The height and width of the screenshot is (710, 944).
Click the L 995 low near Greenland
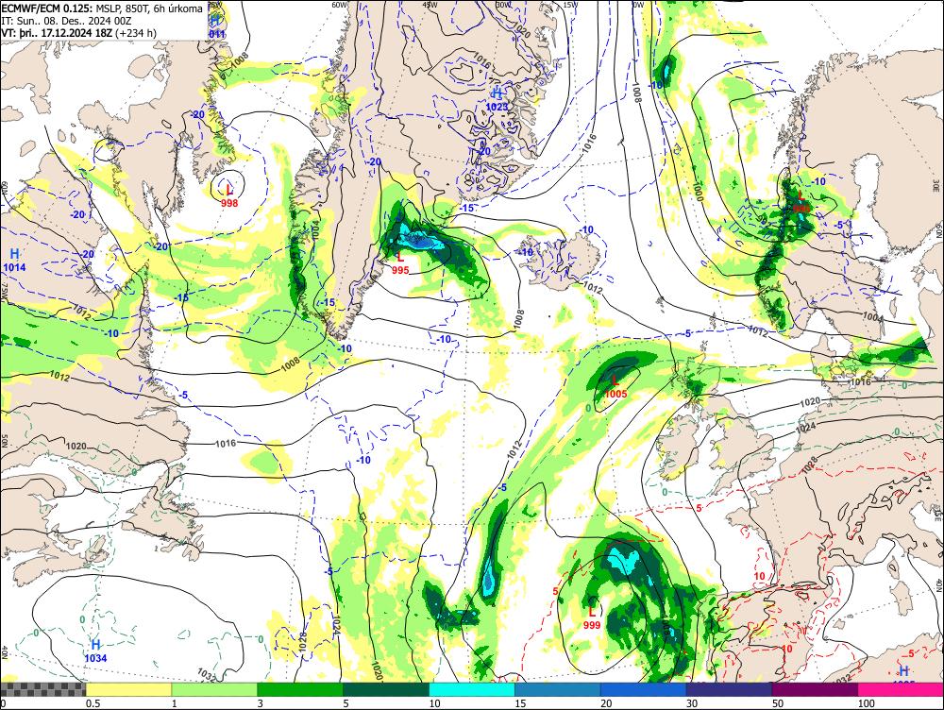click(399, 263)
